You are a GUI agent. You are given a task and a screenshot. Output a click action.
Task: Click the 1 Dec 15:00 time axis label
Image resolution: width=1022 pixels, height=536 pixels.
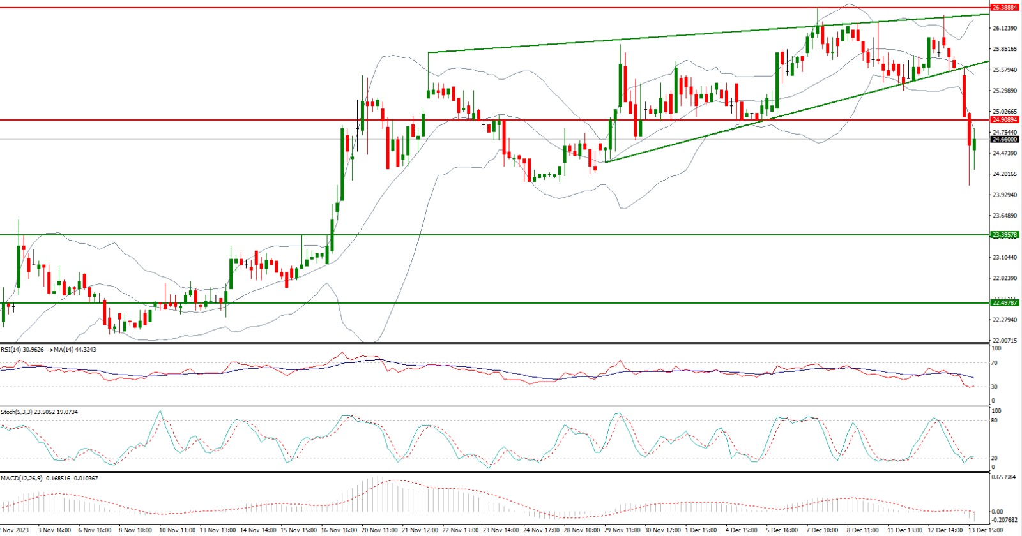[701, 530]
